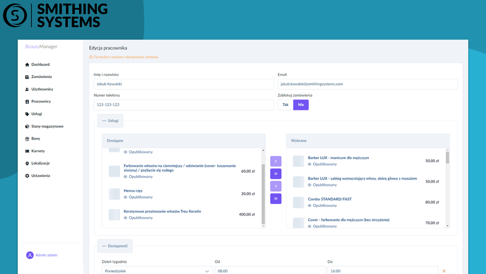Screen dimensions: 486x274
Task: Open Usługi sidebar item
Action: (x=36, y=114)
